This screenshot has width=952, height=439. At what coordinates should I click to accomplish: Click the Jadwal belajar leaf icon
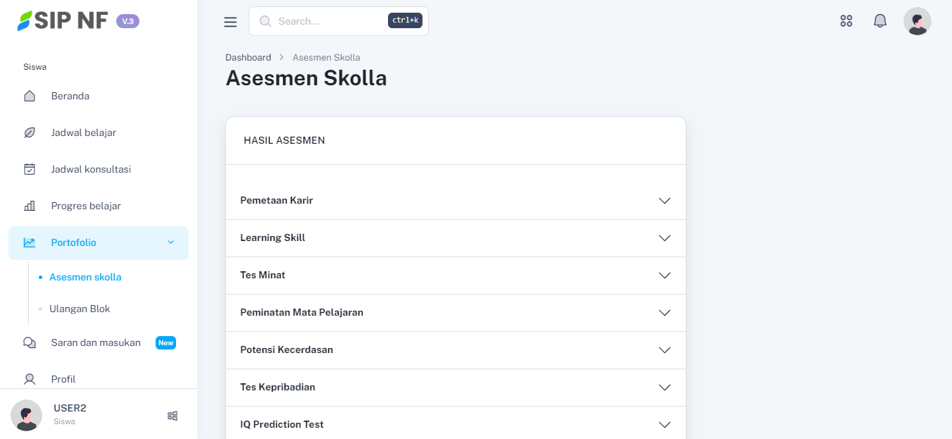30,132
